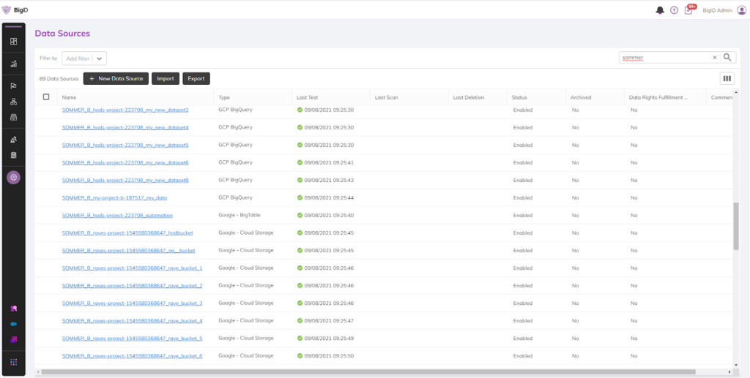Image resolution: width=750 pixels, height=378 pixels.
Task: Click the New Data Source button
Action: [116, 78]
